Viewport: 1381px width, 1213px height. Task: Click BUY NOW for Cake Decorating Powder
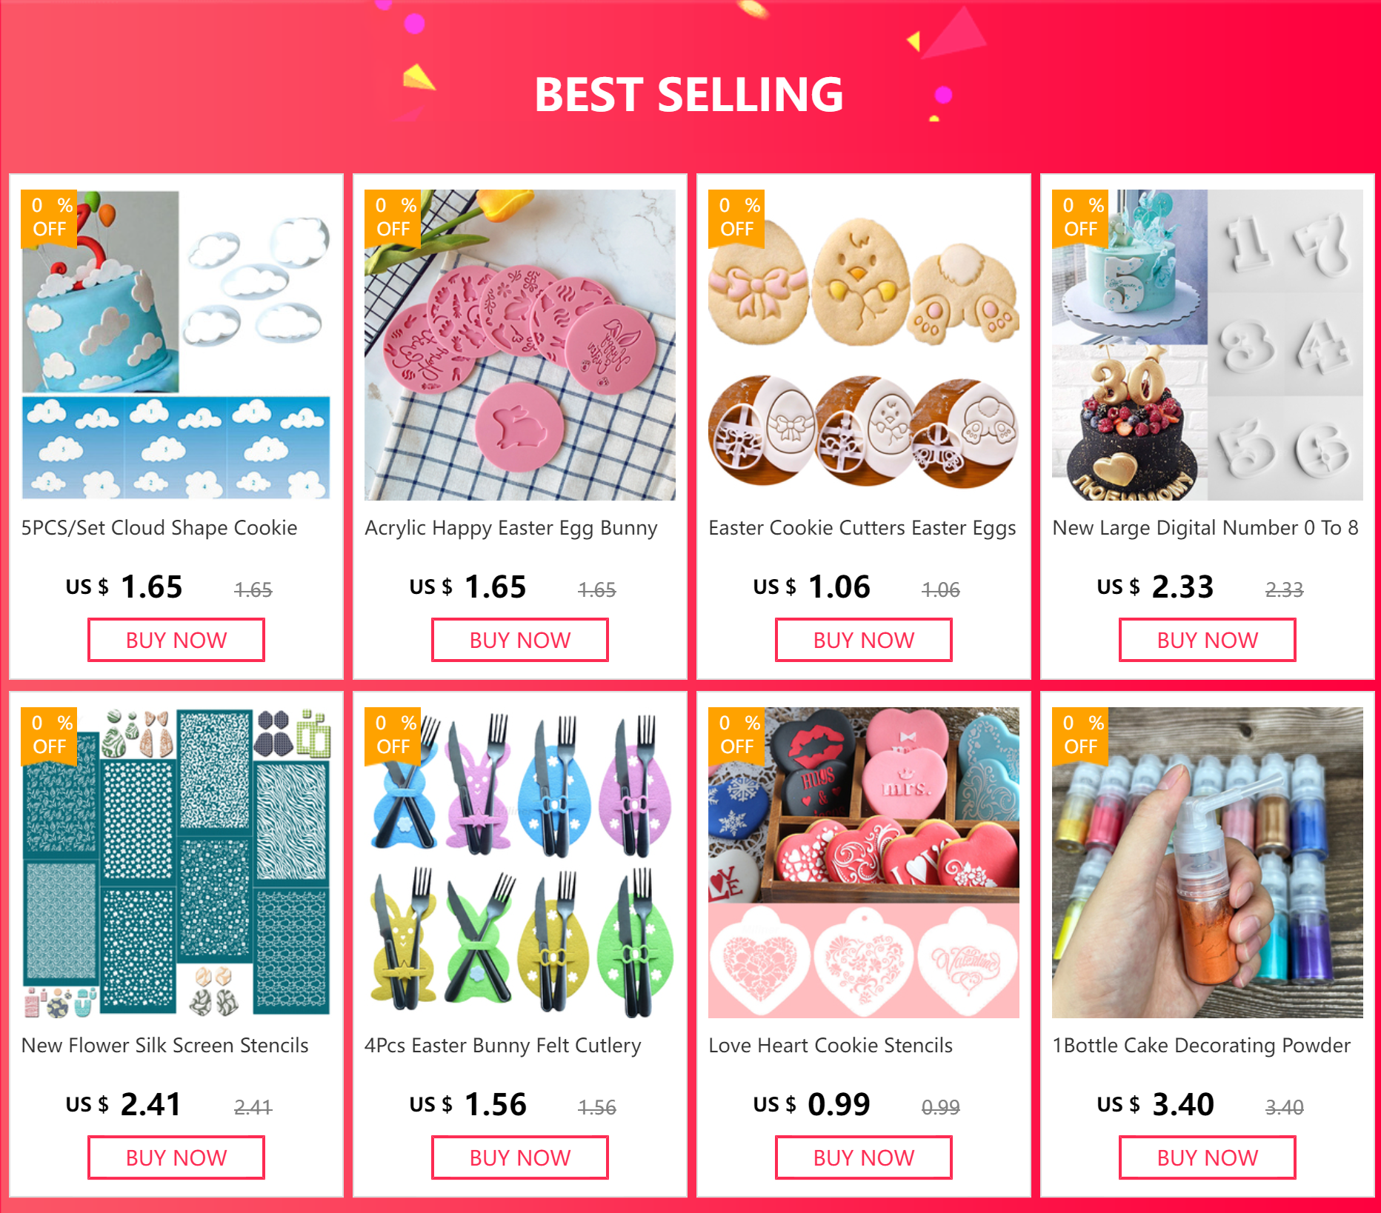pyautogui.click(x=1208, y=1157)
